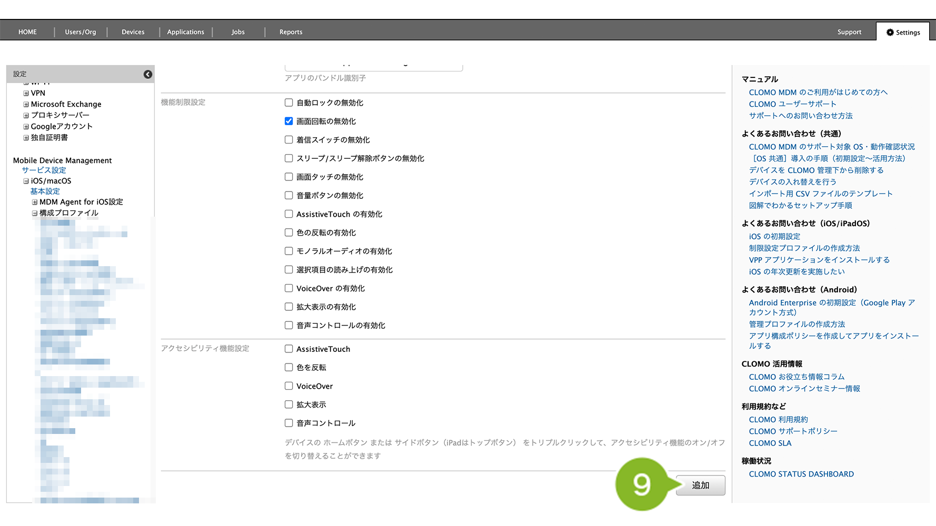Screen dimensions: 936x526
Task: Collapse the iOS/macOS tree node
Action: point(26,181)
